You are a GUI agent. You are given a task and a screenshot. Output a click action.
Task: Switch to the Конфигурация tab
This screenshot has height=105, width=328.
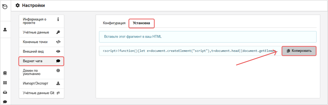click(114, 23)
